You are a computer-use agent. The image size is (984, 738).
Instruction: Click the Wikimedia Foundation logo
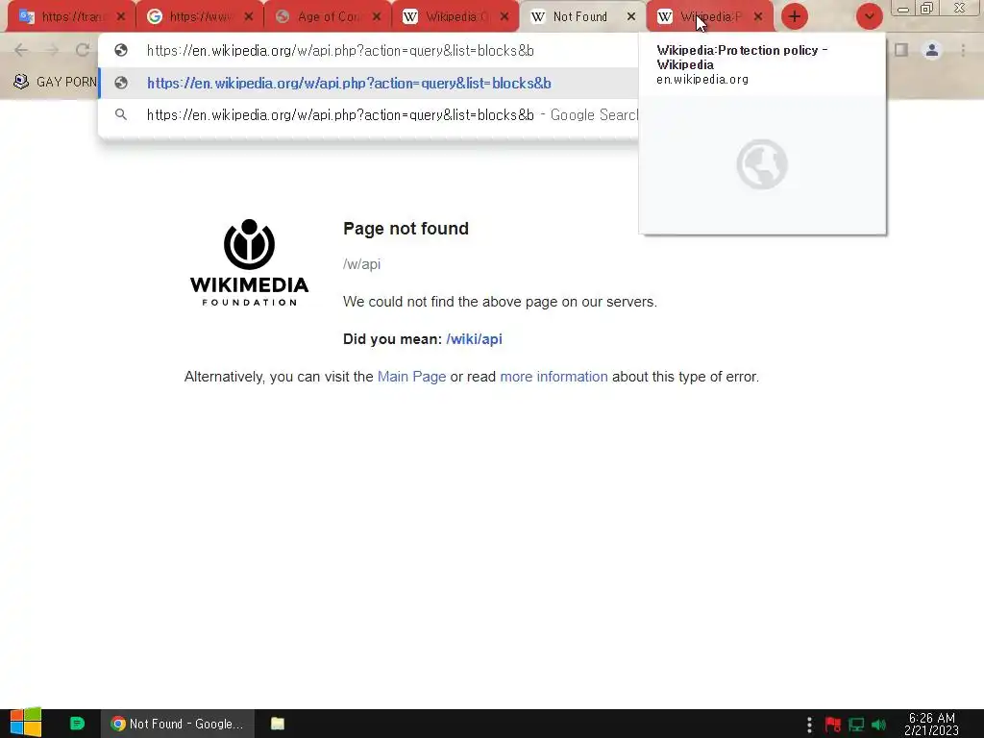[249, 262]
